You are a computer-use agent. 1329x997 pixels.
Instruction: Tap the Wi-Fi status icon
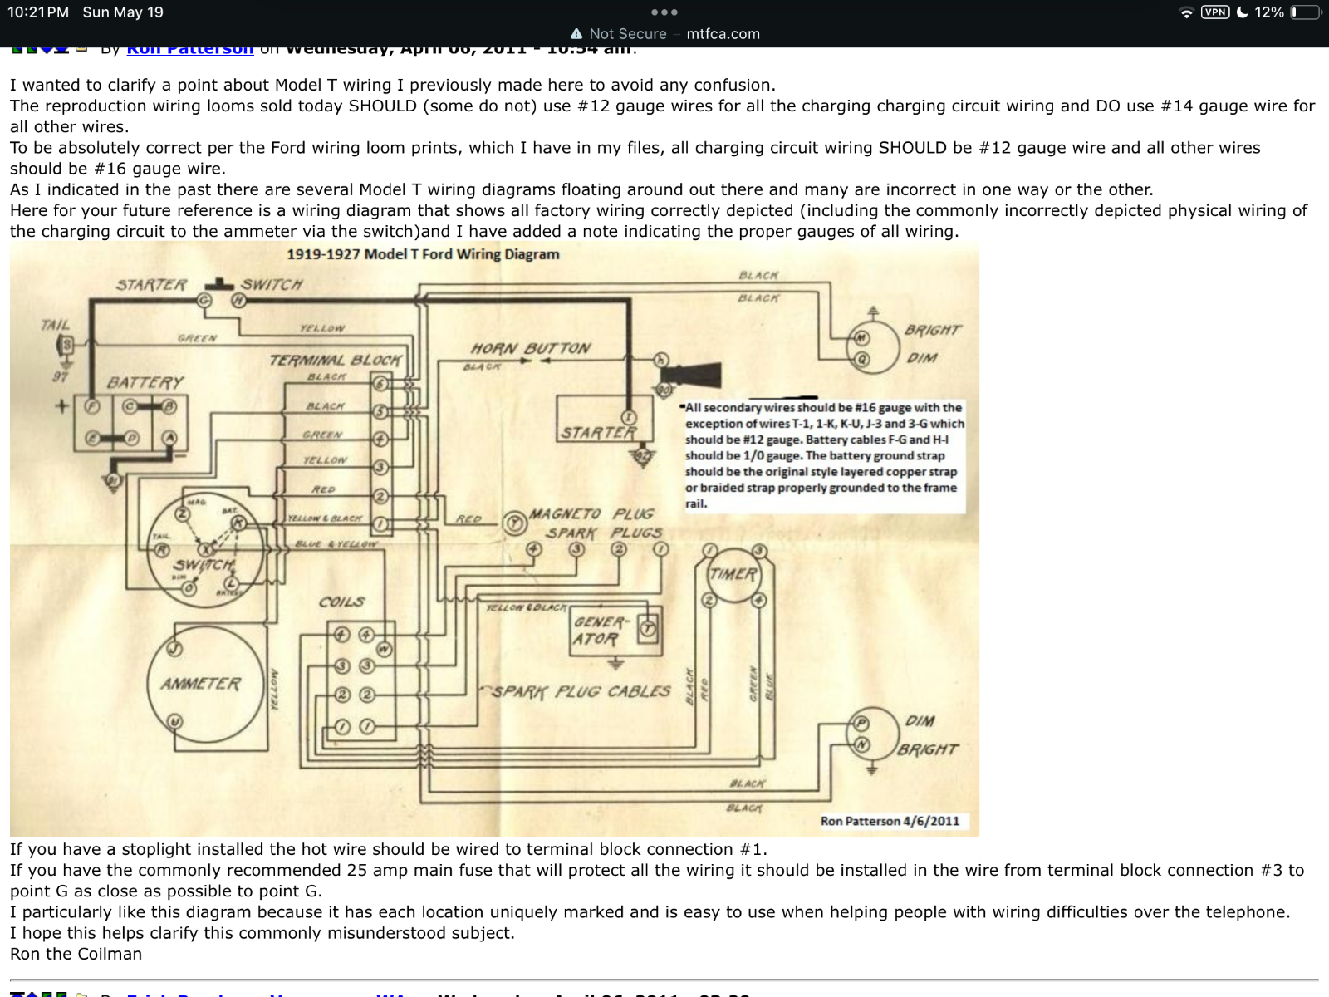coord(1187,12)
